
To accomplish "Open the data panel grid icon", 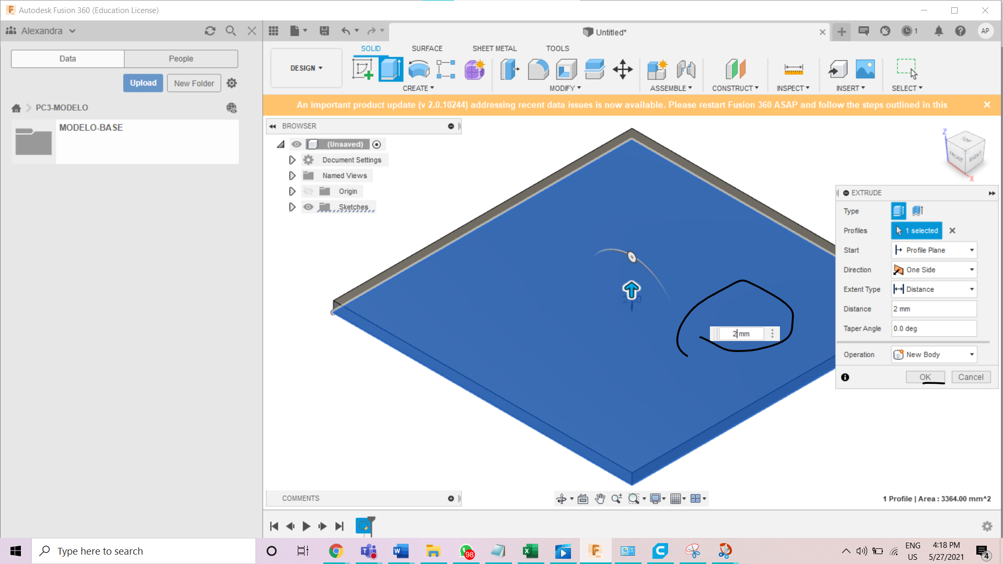I will [x=273, y=31].
